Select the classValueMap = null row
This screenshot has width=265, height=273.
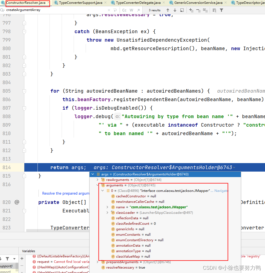click(165, 257)
